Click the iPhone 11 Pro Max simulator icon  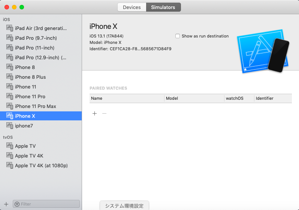pos(9,106)
